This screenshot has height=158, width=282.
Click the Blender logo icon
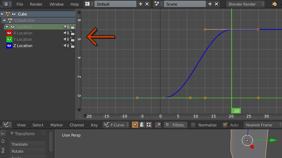(x=274, y=4)
